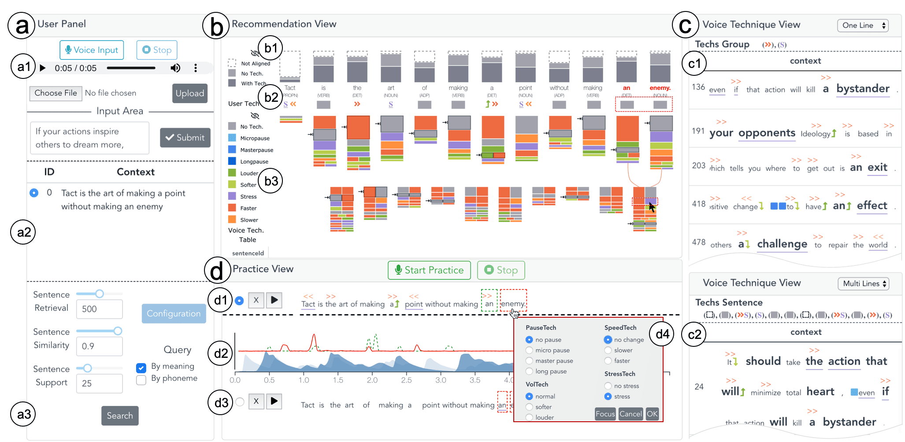The image size is (905, 442).
Task: Click the Sentence Retrieval number field
Action: point(99,309)
